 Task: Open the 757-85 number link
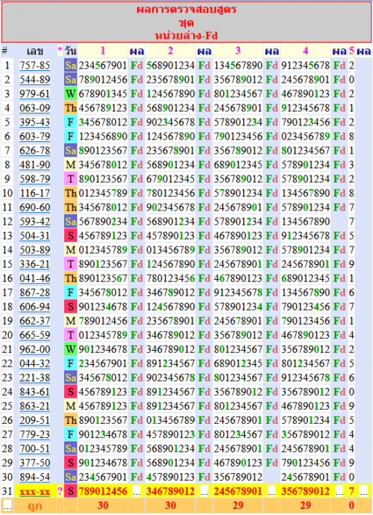pyautogui.click(x=34, y=66)
